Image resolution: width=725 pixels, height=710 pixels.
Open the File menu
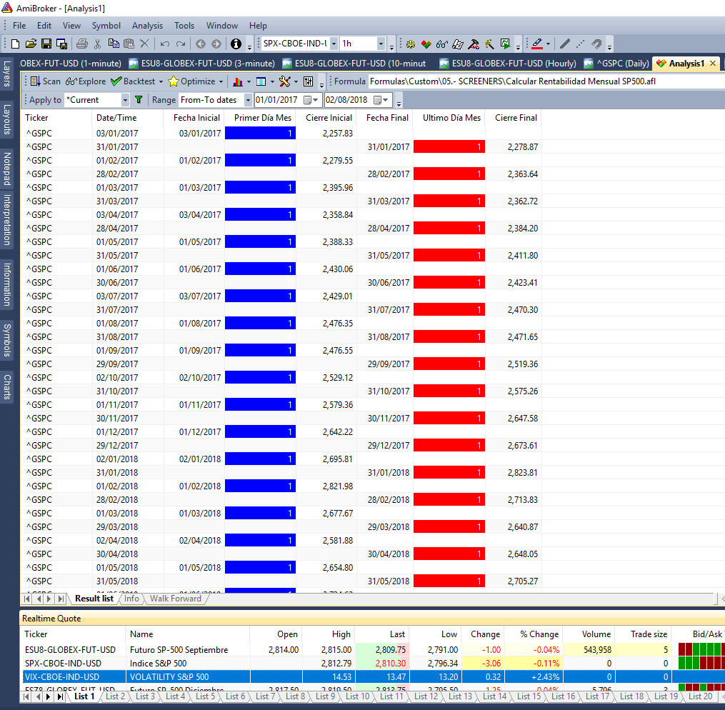pyautogui.click(x=19, y=26)
